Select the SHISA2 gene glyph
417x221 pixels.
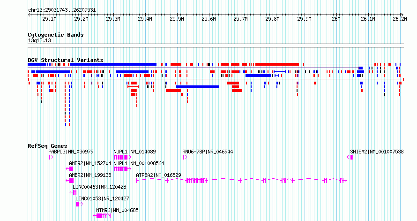point(350,157)
